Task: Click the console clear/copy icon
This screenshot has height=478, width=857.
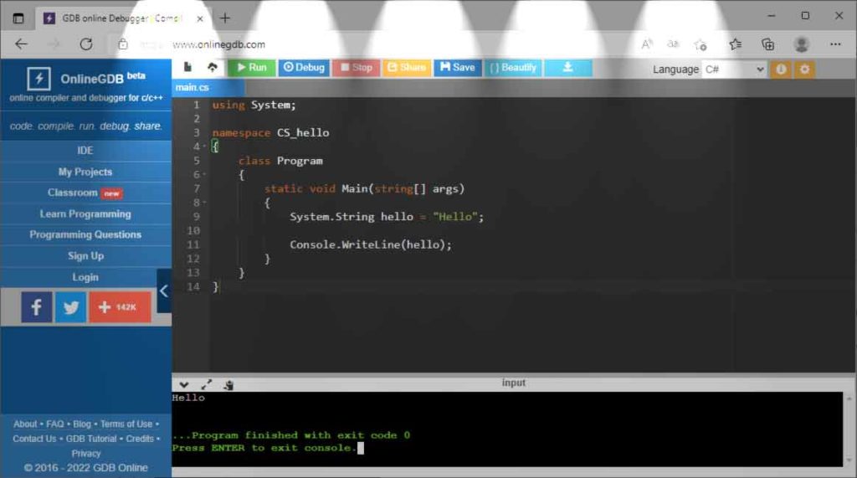Action: [228, 384]
